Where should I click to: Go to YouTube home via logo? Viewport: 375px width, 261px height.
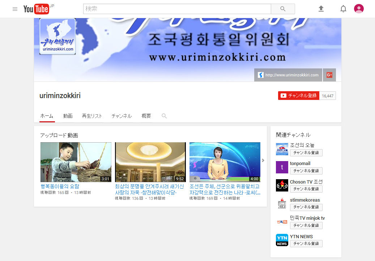(37, 9)
